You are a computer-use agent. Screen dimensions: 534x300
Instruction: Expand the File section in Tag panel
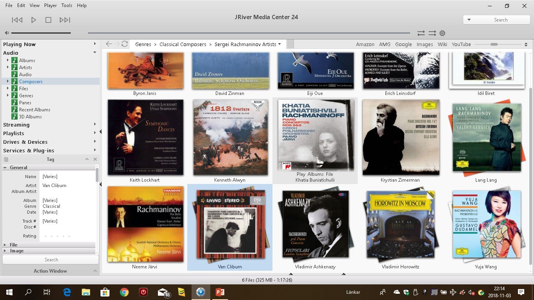[5, 245]
